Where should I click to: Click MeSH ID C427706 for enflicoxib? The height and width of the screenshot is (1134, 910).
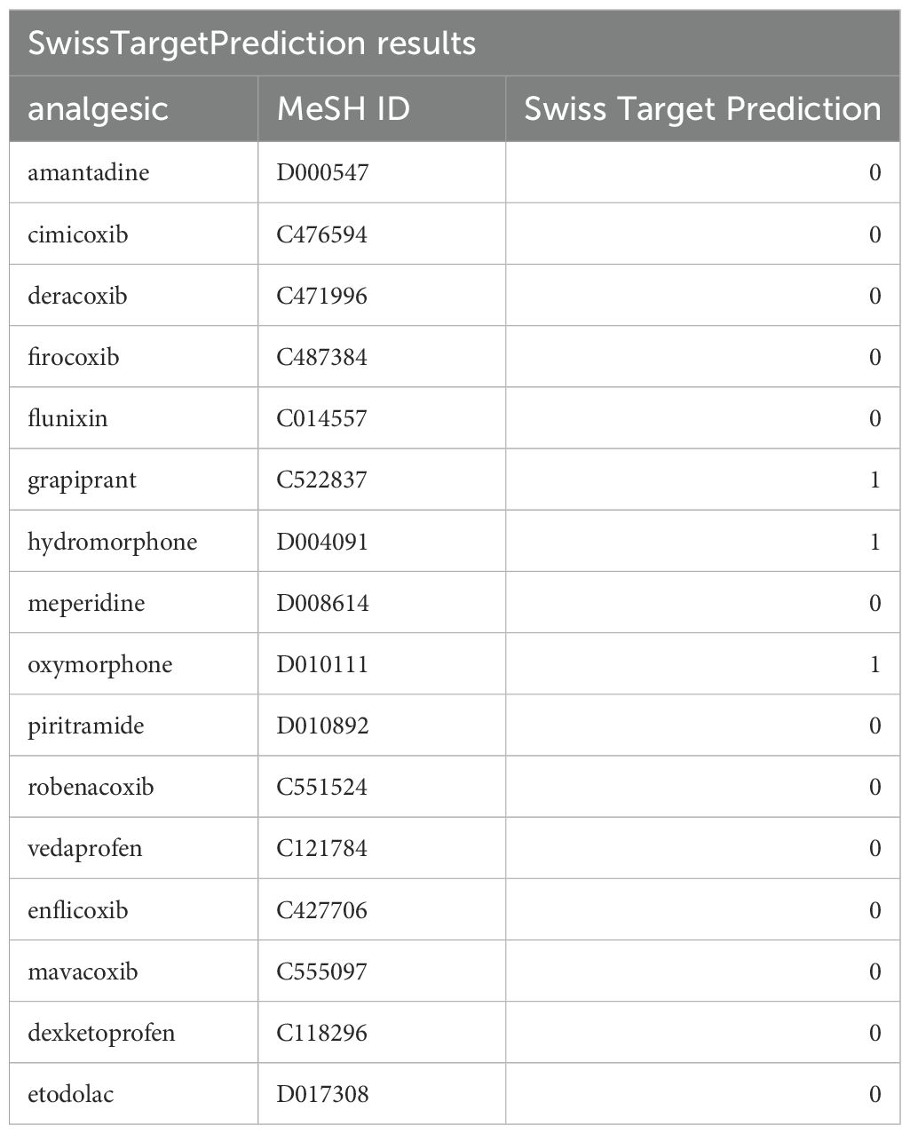[x=321, y=910]
